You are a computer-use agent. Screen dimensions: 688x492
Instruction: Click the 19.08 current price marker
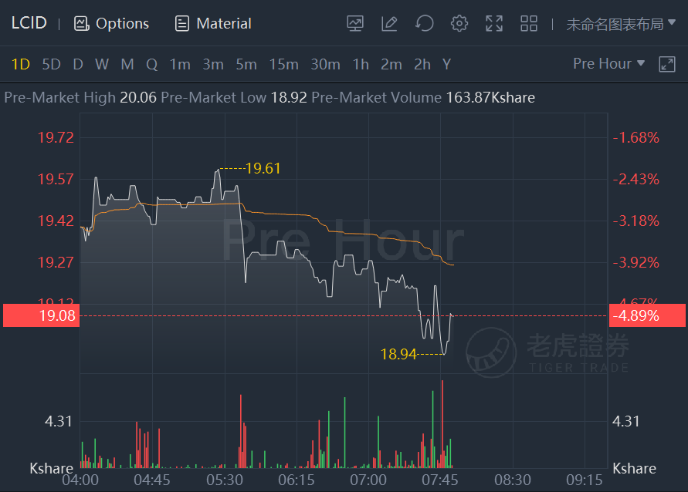point(41,315)
